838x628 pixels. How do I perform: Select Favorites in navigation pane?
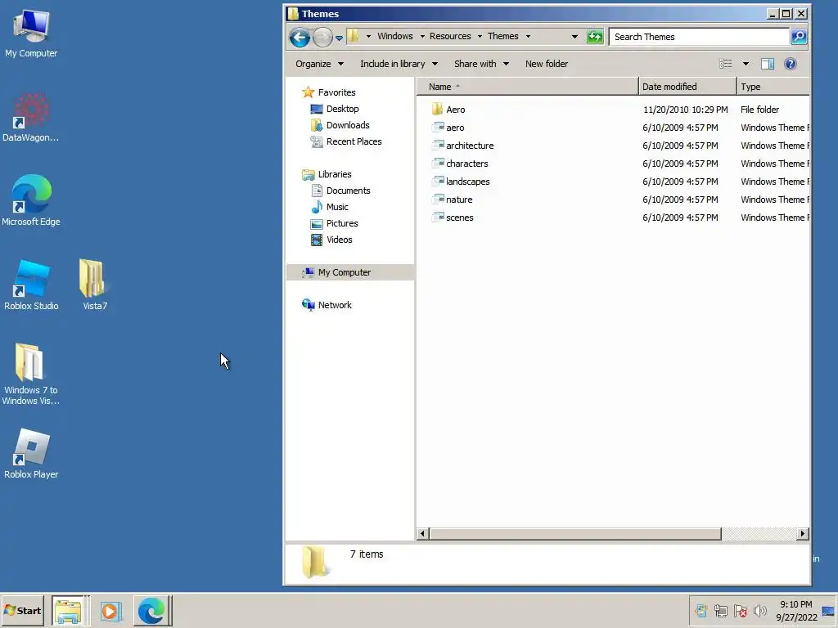[336, 92]
